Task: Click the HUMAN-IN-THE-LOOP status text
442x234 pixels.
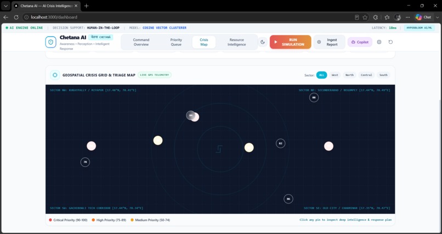Action: click(x=103, y=28)
